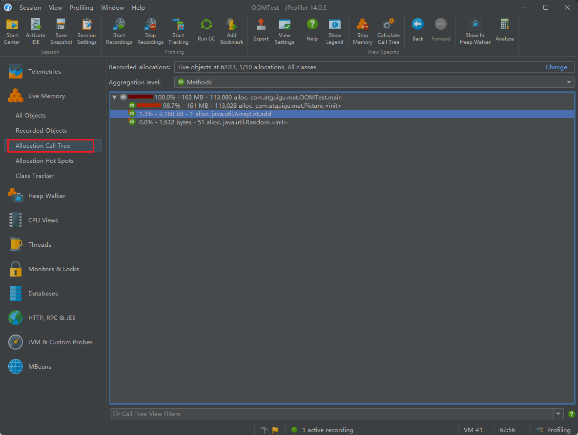Open HTTP, RPC & JEE section

(x=53, y=317)
